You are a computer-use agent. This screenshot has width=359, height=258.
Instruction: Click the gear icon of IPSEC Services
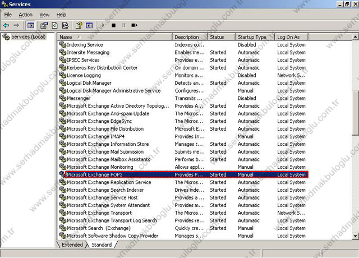pos(62,60)
